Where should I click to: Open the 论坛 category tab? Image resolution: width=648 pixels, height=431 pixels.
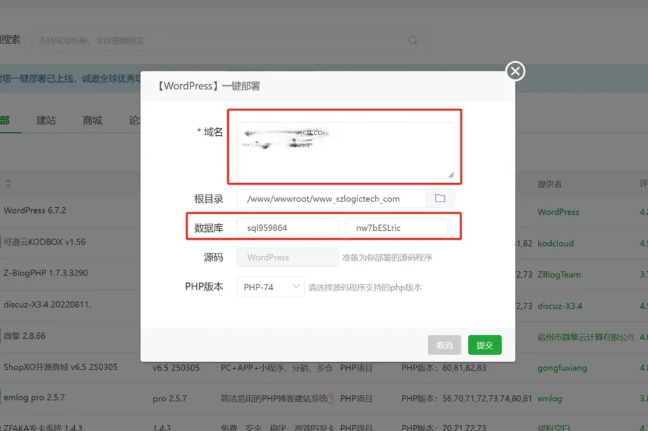coord(136,120)
